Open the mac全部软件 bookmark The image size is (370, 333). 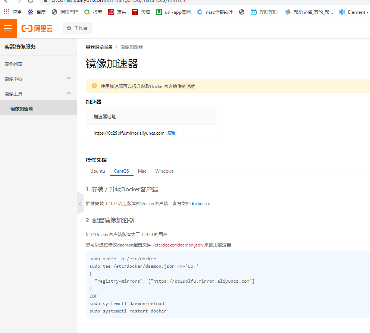point(215,12)
